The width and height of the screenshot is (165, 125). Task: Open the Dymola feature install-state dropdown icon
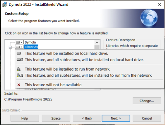click(x=19, y=42)
